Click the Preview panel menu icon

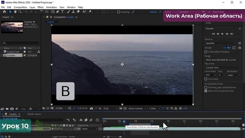[x=240, y=29]
